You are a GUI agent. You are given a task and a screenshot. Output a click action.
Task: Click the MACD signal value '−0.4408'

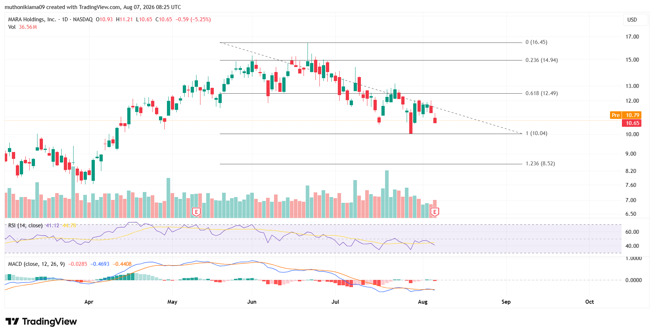coord(122,264)
